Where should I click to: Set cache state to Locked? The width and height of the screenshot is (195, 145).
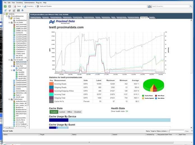62,112
